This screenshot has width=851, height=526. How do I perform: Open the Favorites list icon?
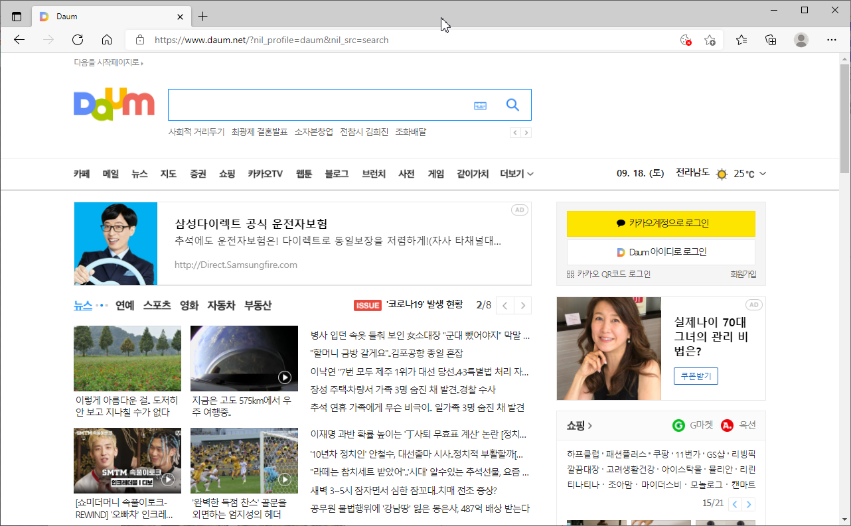[x=741, y=40]
